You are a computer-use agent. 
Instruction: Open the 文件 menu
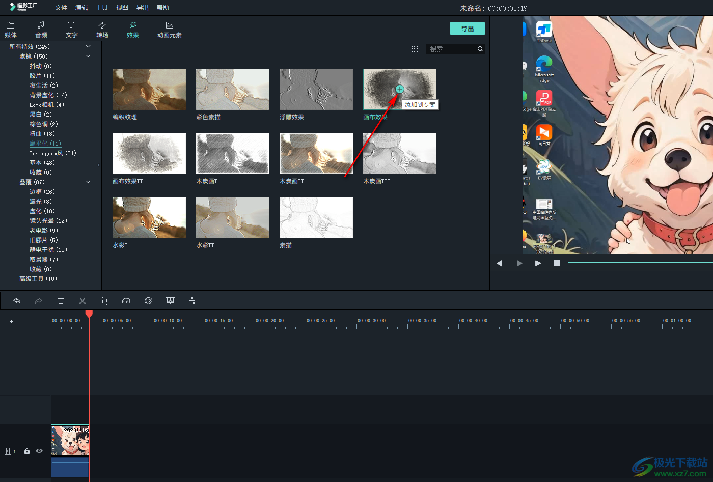point(61,8)
